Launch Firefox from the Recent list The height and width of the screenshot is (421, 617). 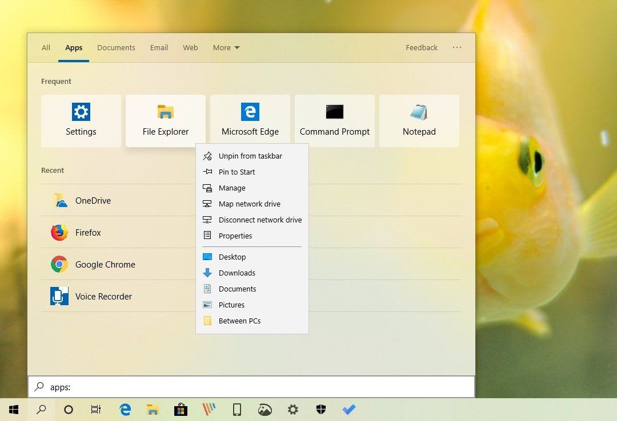click(89, 232)
